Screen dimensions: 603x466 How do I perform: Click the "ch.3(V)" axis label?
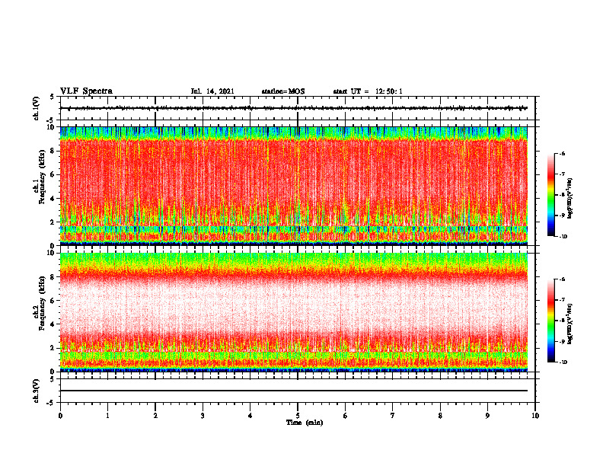click(x=37, y=391)
